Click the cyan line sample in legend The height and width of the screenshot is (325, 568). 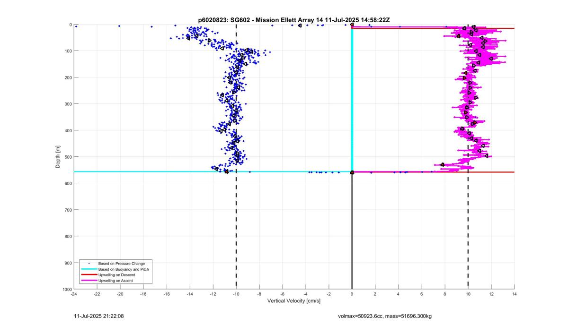point(89,269)
